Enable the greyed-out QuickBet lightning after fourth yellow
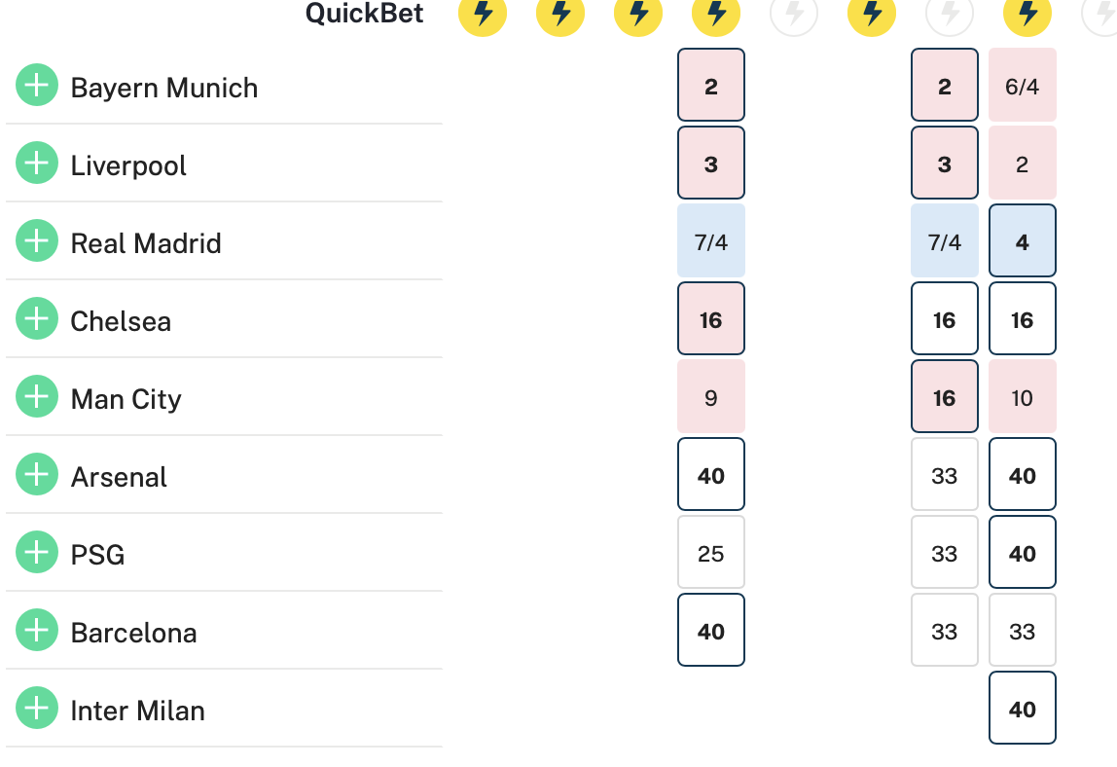 coord(794,12)
